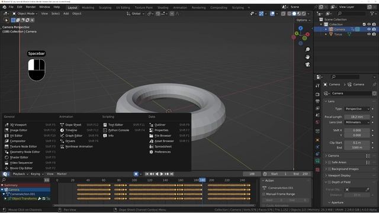Open Lens Unit Millimeters dropdown

(357, 122)
